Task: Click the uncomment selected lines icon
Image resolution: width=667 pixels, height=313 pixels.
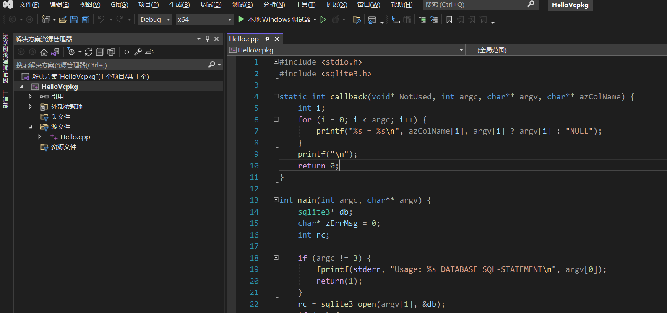Action: point(434,20)
